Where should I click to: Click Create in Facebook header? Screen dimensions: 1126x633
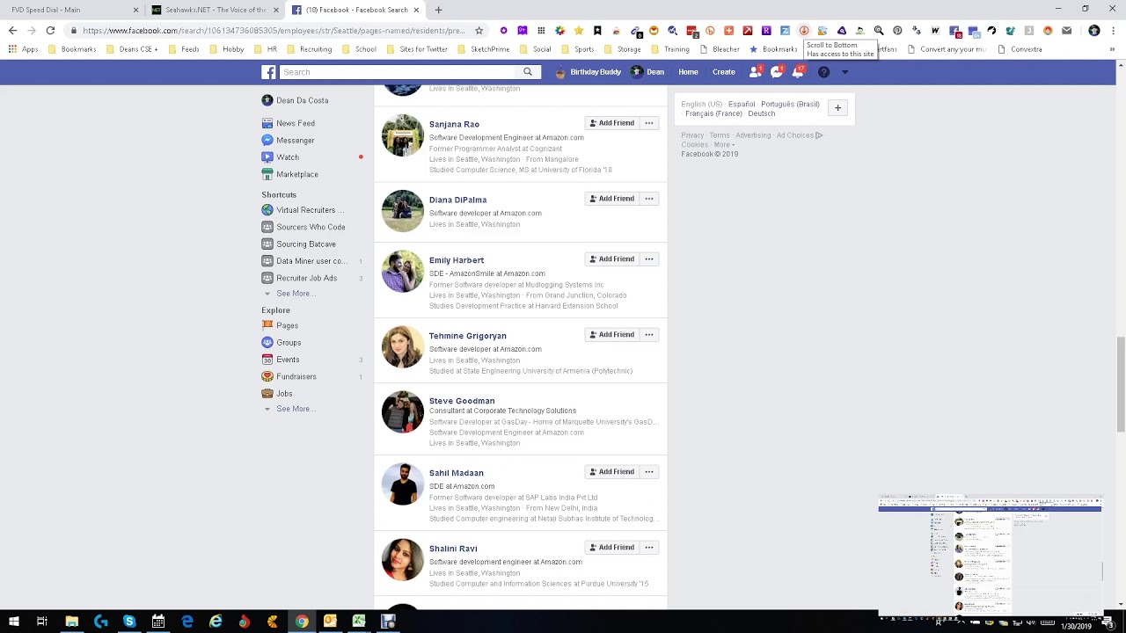point(724,72)
